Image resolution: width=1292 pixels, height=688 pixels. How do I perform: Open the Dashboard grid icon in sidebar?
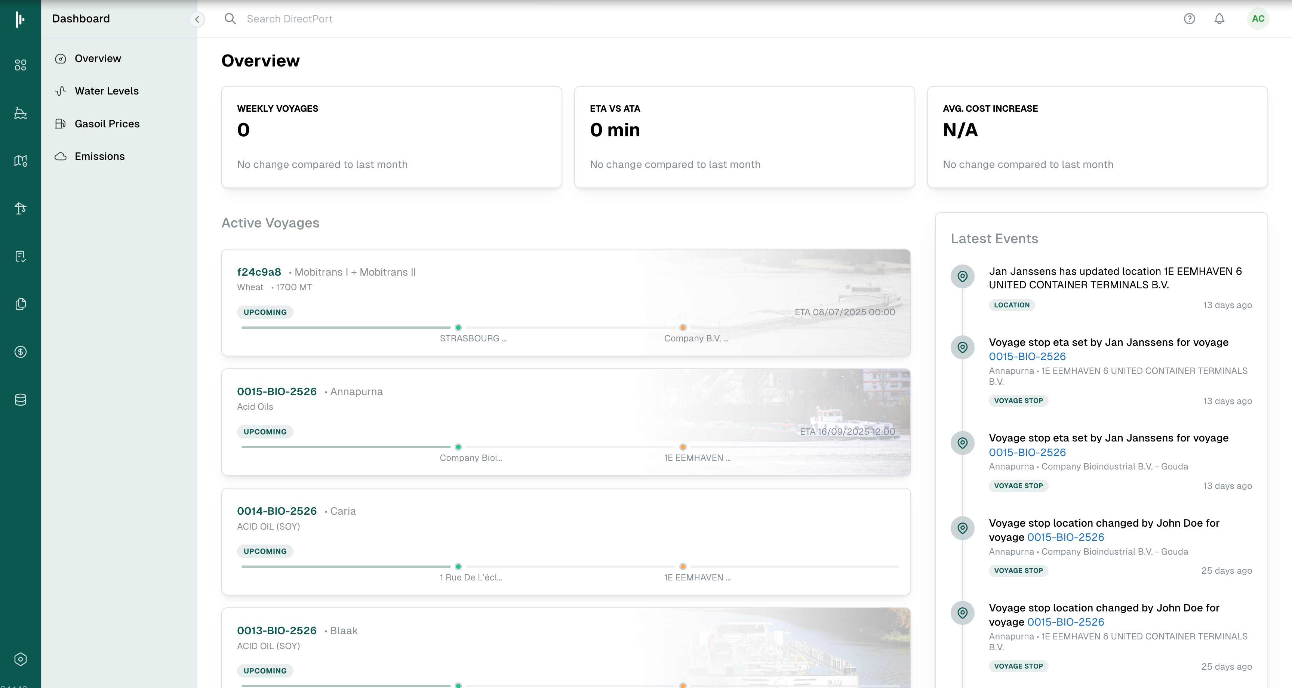(20, 65)
